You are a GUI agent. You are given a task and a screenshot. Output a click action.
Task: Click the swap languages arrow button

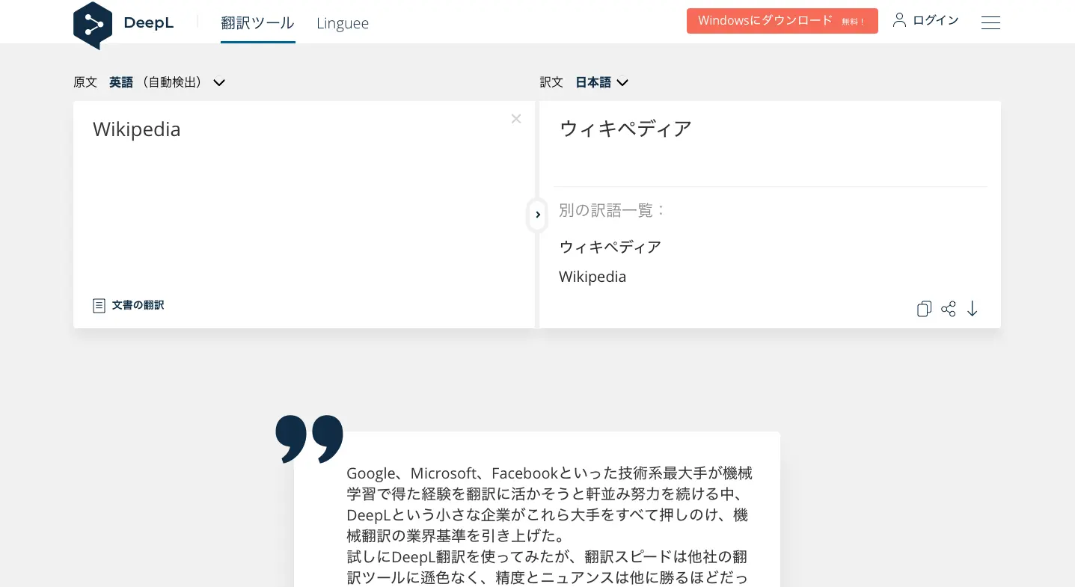pos(537,215)
